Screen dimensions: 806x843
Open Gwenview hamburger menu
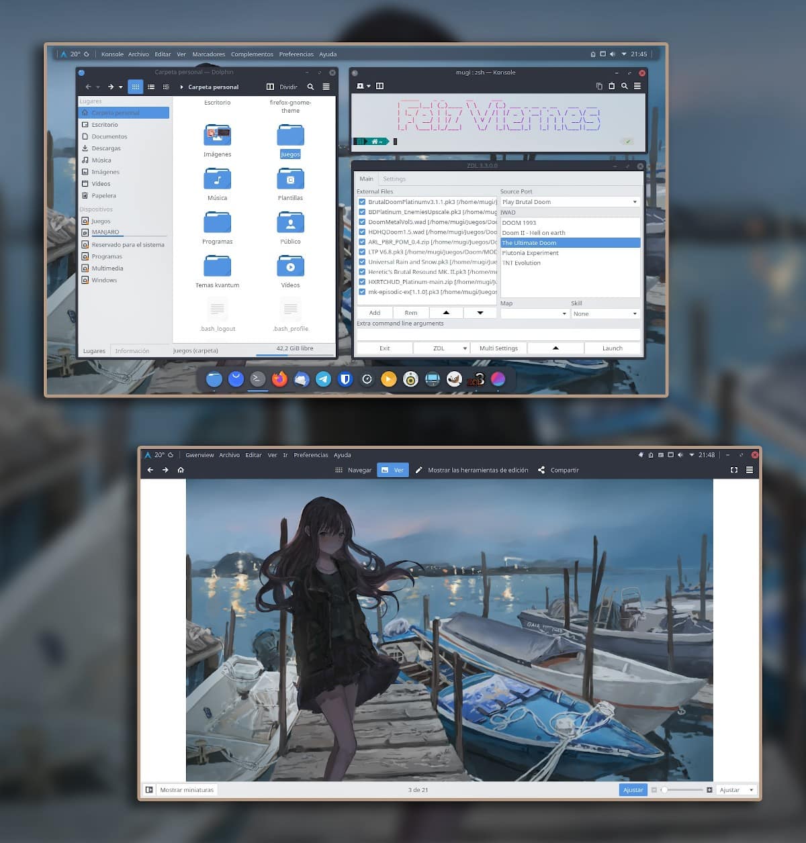tap(750, 470)
